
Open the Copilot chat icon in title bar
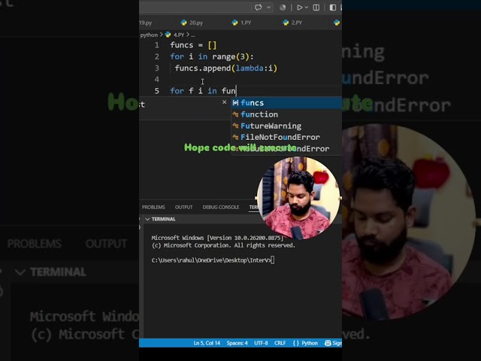point(258,8)
